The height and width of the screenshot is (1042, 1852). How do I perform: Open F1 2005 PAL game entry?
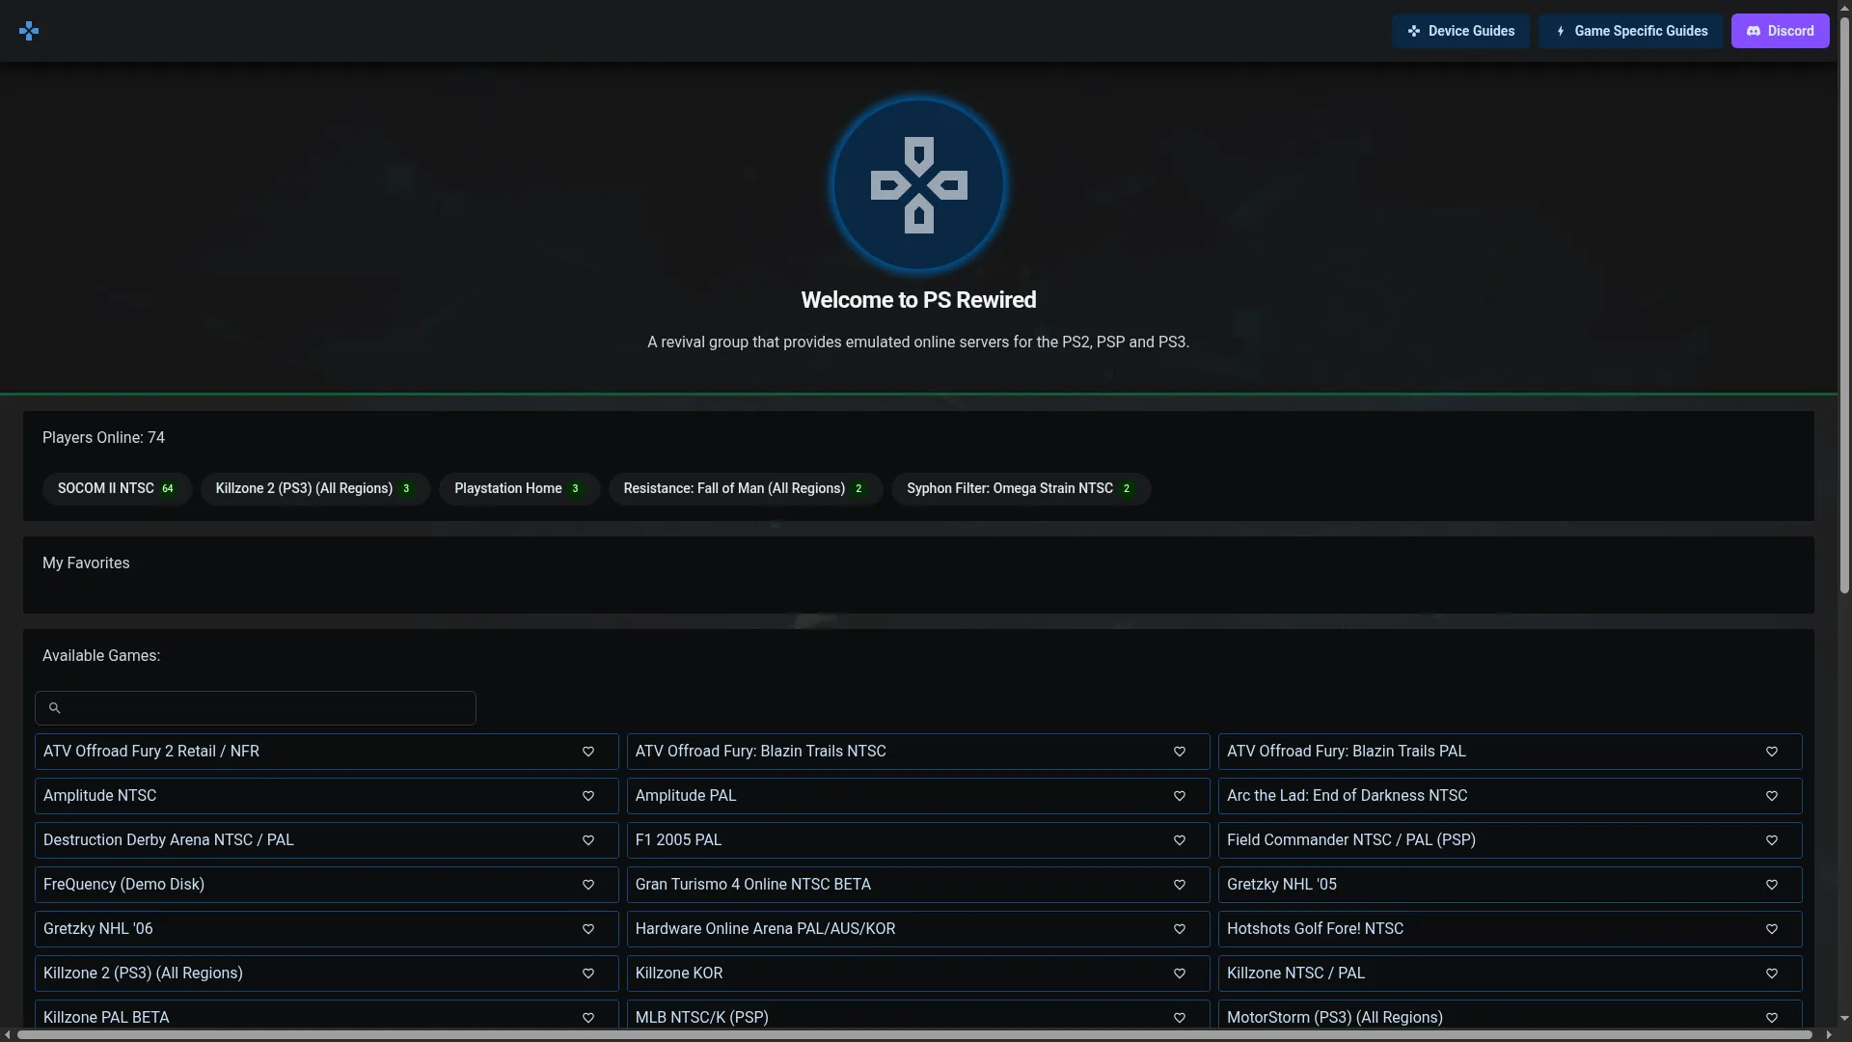click(x=918, y=840)
